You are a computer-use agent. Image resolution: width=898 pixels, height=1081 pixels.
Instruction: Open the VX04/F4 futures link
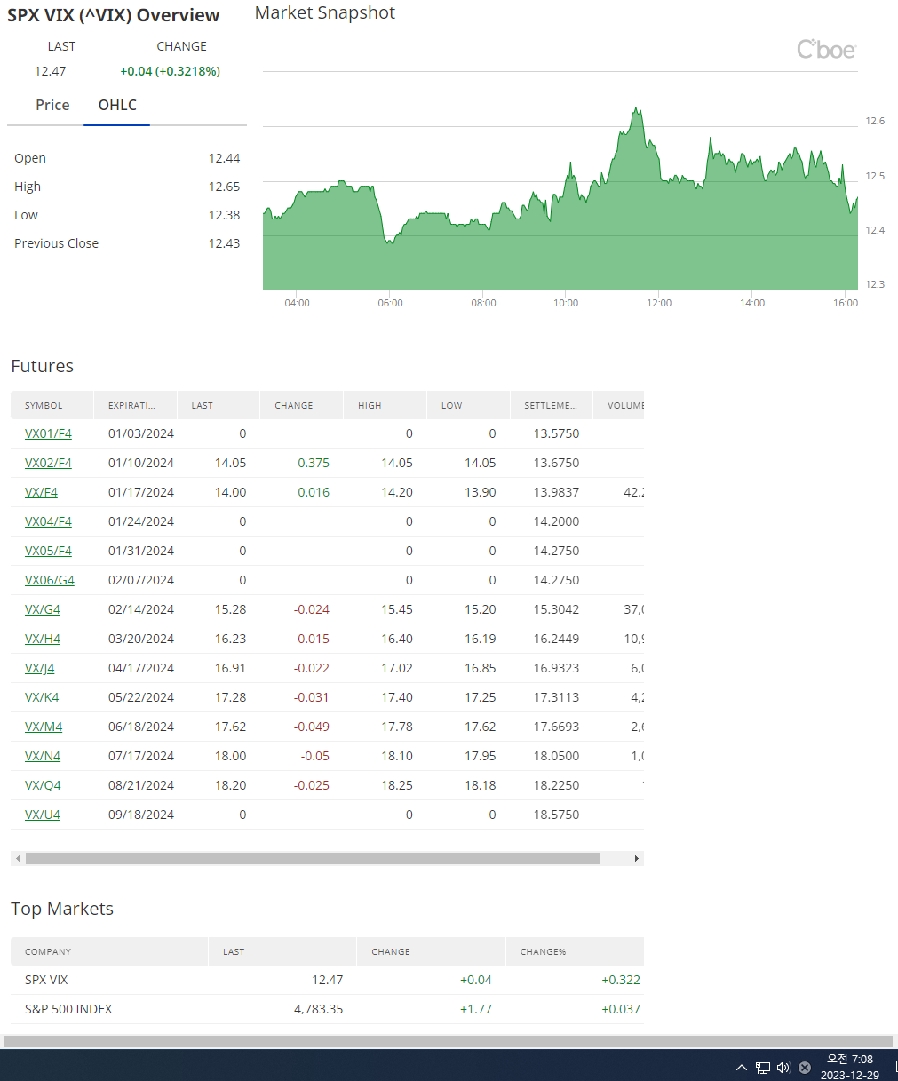point(48,521)
